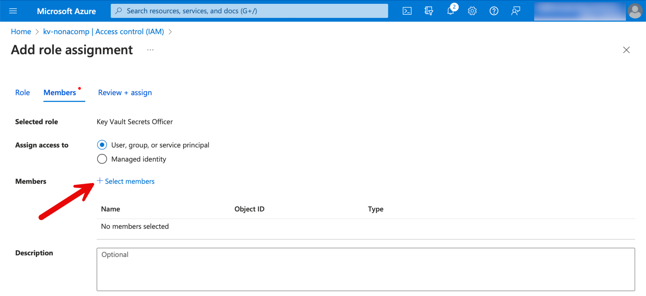
Task: Click the Members tab
Action: 60,93
